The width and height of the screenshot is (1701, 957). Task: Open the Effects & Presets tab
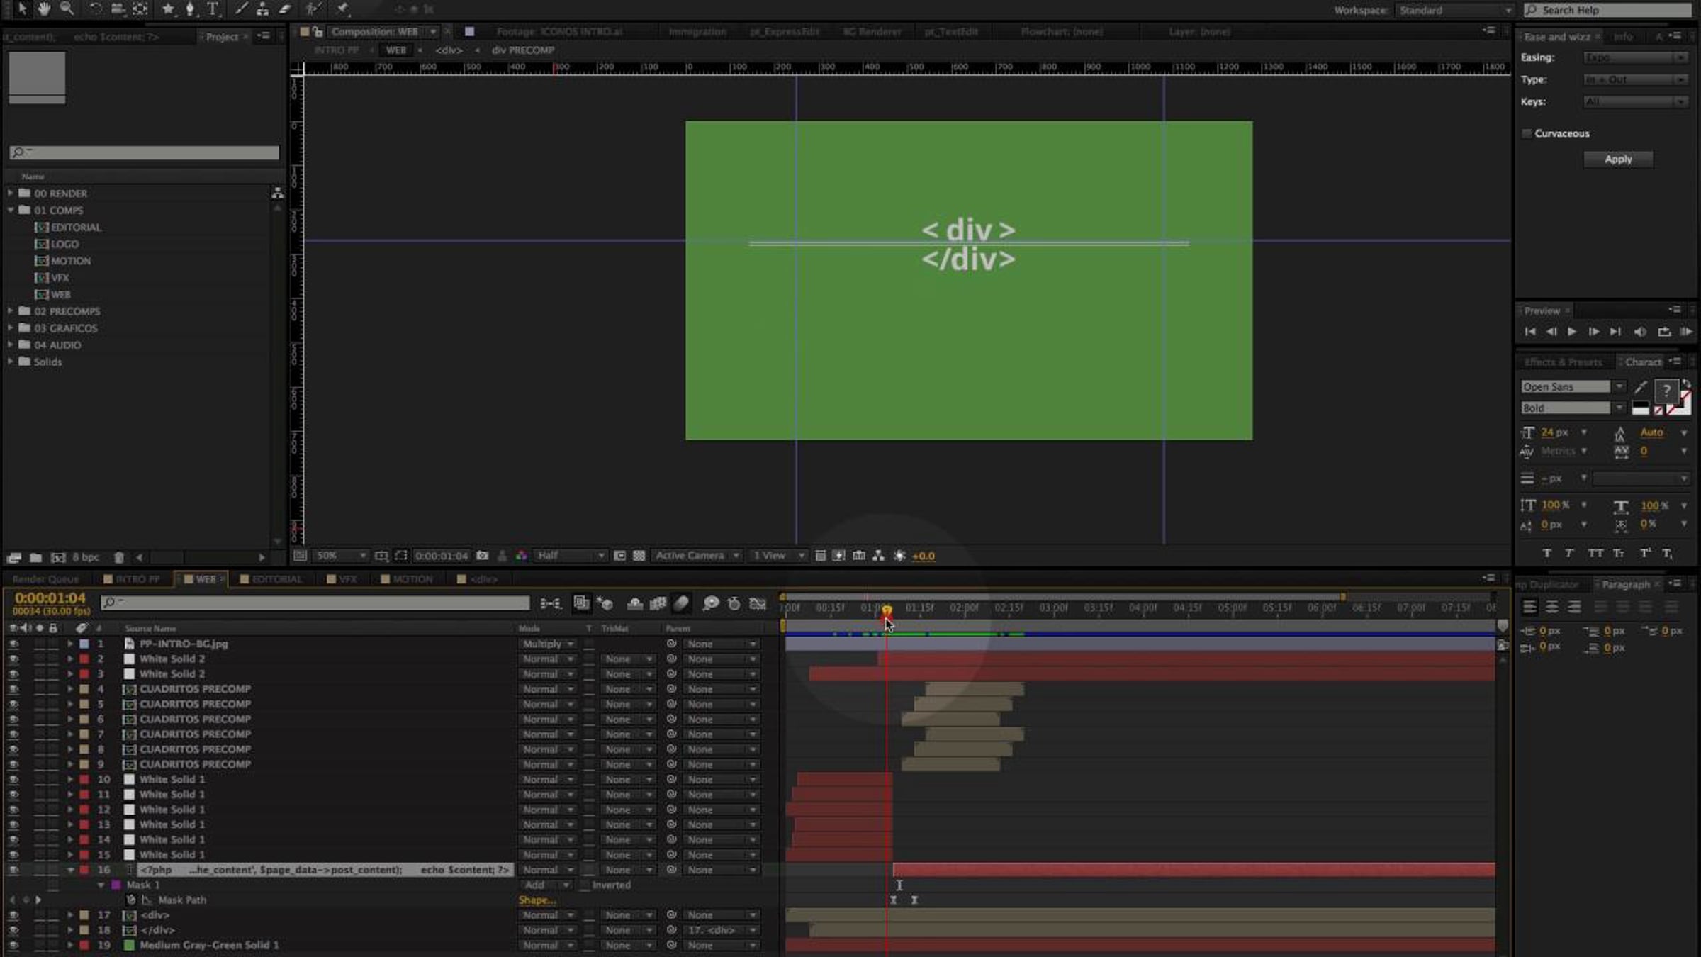[1563, 362]
